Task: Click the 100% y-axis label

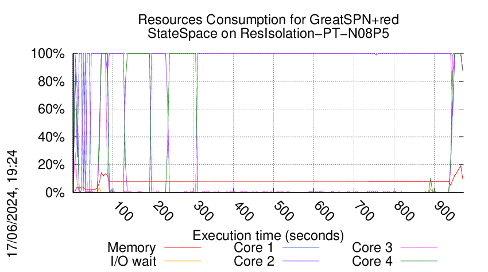Action: point(48,54)
